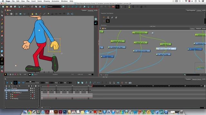Open the Scene menu
Image resolution: width=206 pixels, height=115 pixels.
(x=40, y=1)
